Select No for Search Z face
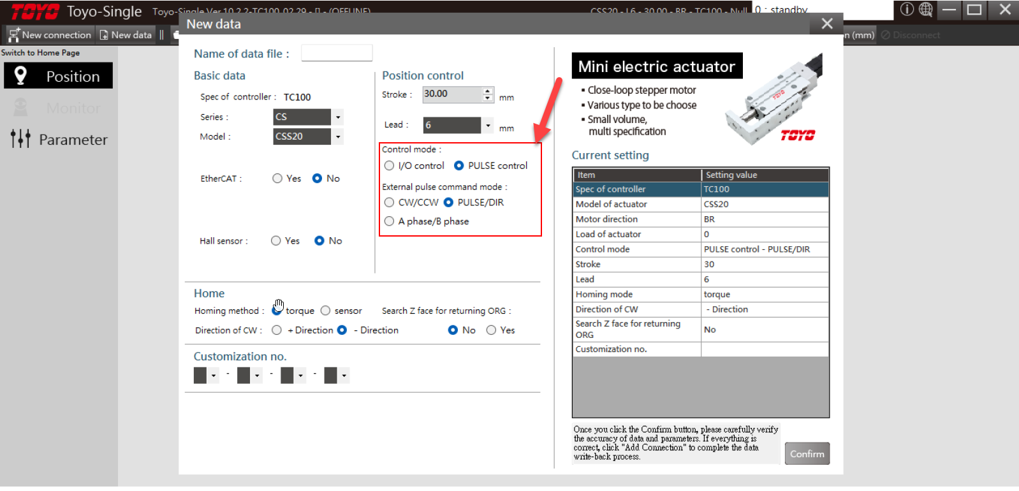 (453, 330)
